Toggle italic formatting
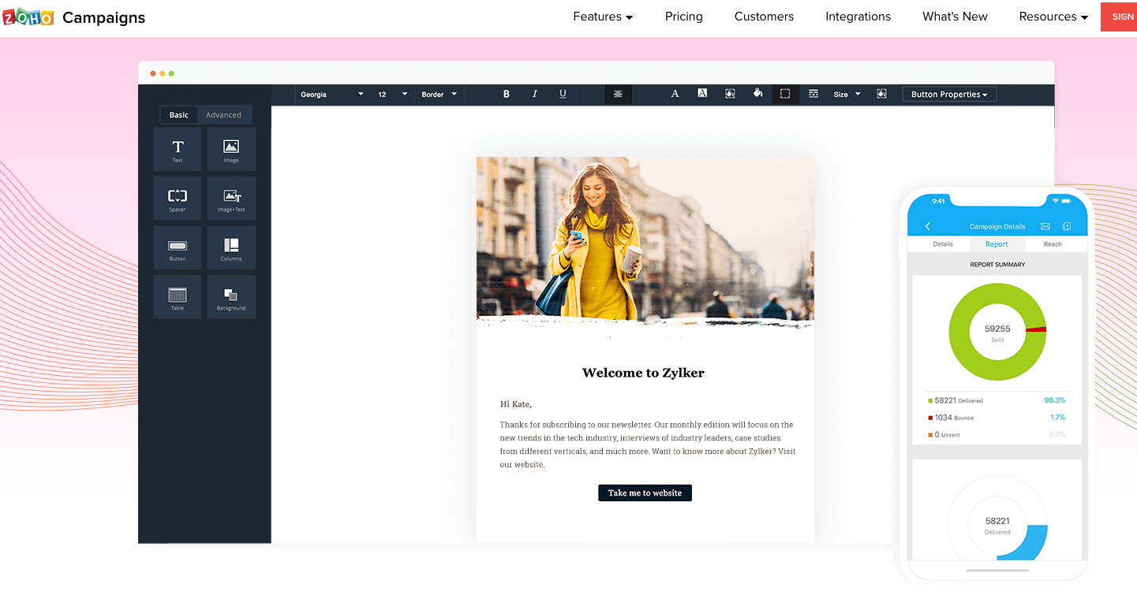The height and width of the screenshot is (595, 1137). tap(534, 94)
